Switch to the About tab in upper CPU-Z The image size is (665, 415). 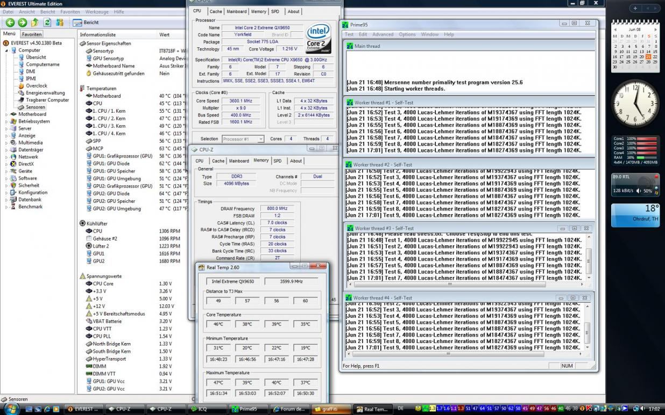click(293, 11)
